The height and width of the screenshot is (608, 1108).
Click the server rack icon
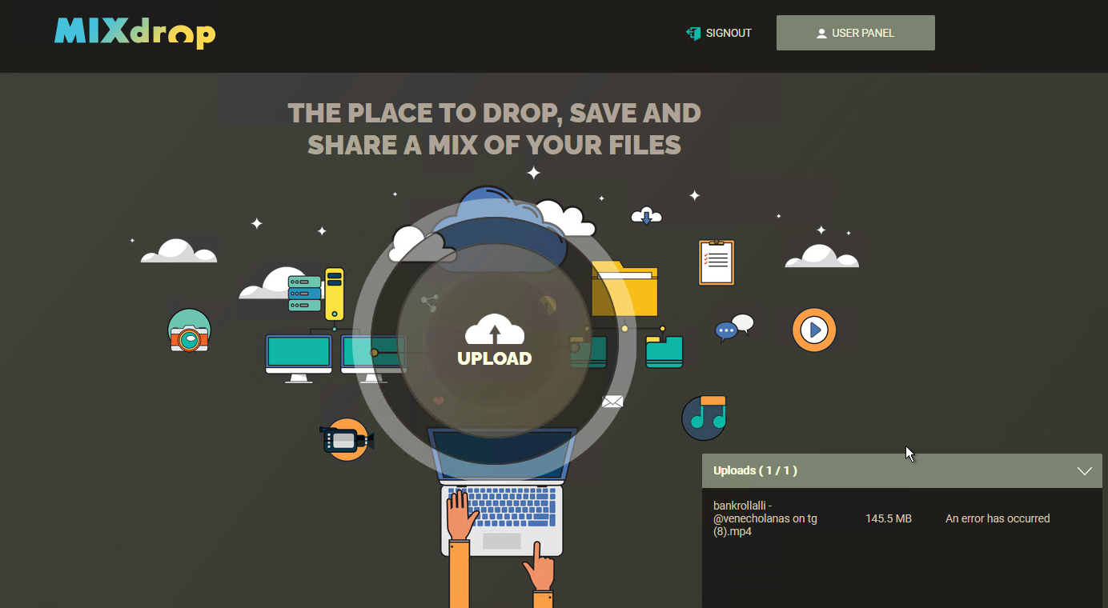(x=315, y=294)
